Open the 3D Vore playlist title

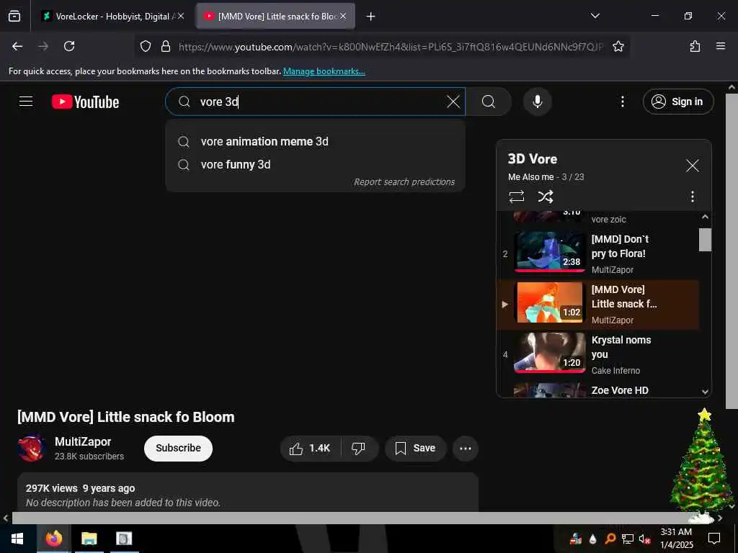pos(533,159)
